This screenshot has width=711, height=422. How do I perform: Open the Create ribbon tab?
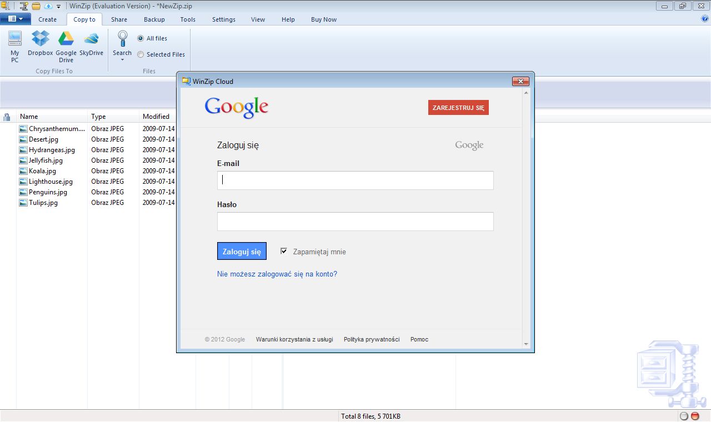click(47, 19)
